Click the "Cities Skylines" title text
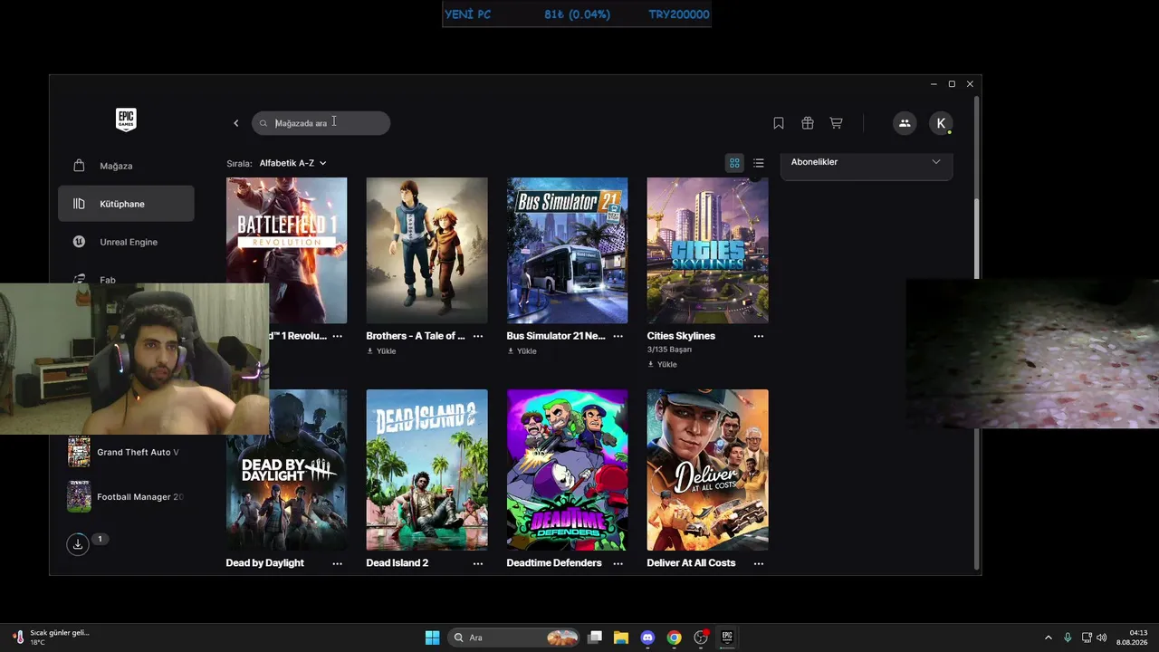 coord(681,336)
